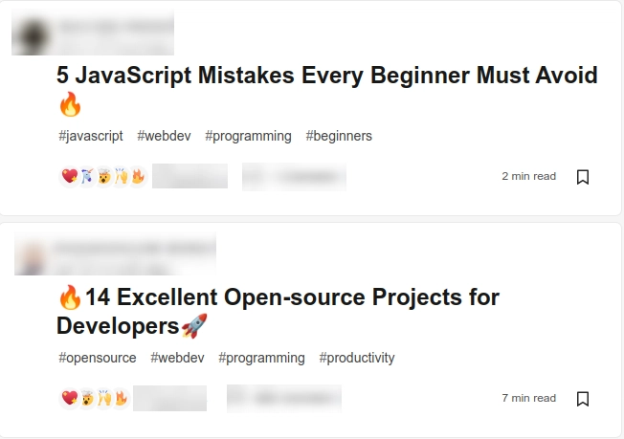Click raised hands reaction on Open-source post
Image resolution: width=624 pixels, height=439 pixels.
pyautogui.click(x=104, y=398)
